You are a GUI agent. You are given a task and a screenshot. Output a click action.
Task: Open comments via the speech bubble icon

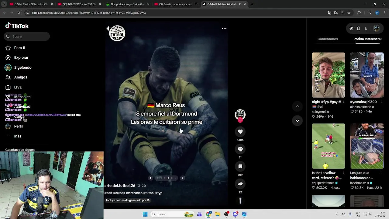pyautogui.click(x=240, y=149)
